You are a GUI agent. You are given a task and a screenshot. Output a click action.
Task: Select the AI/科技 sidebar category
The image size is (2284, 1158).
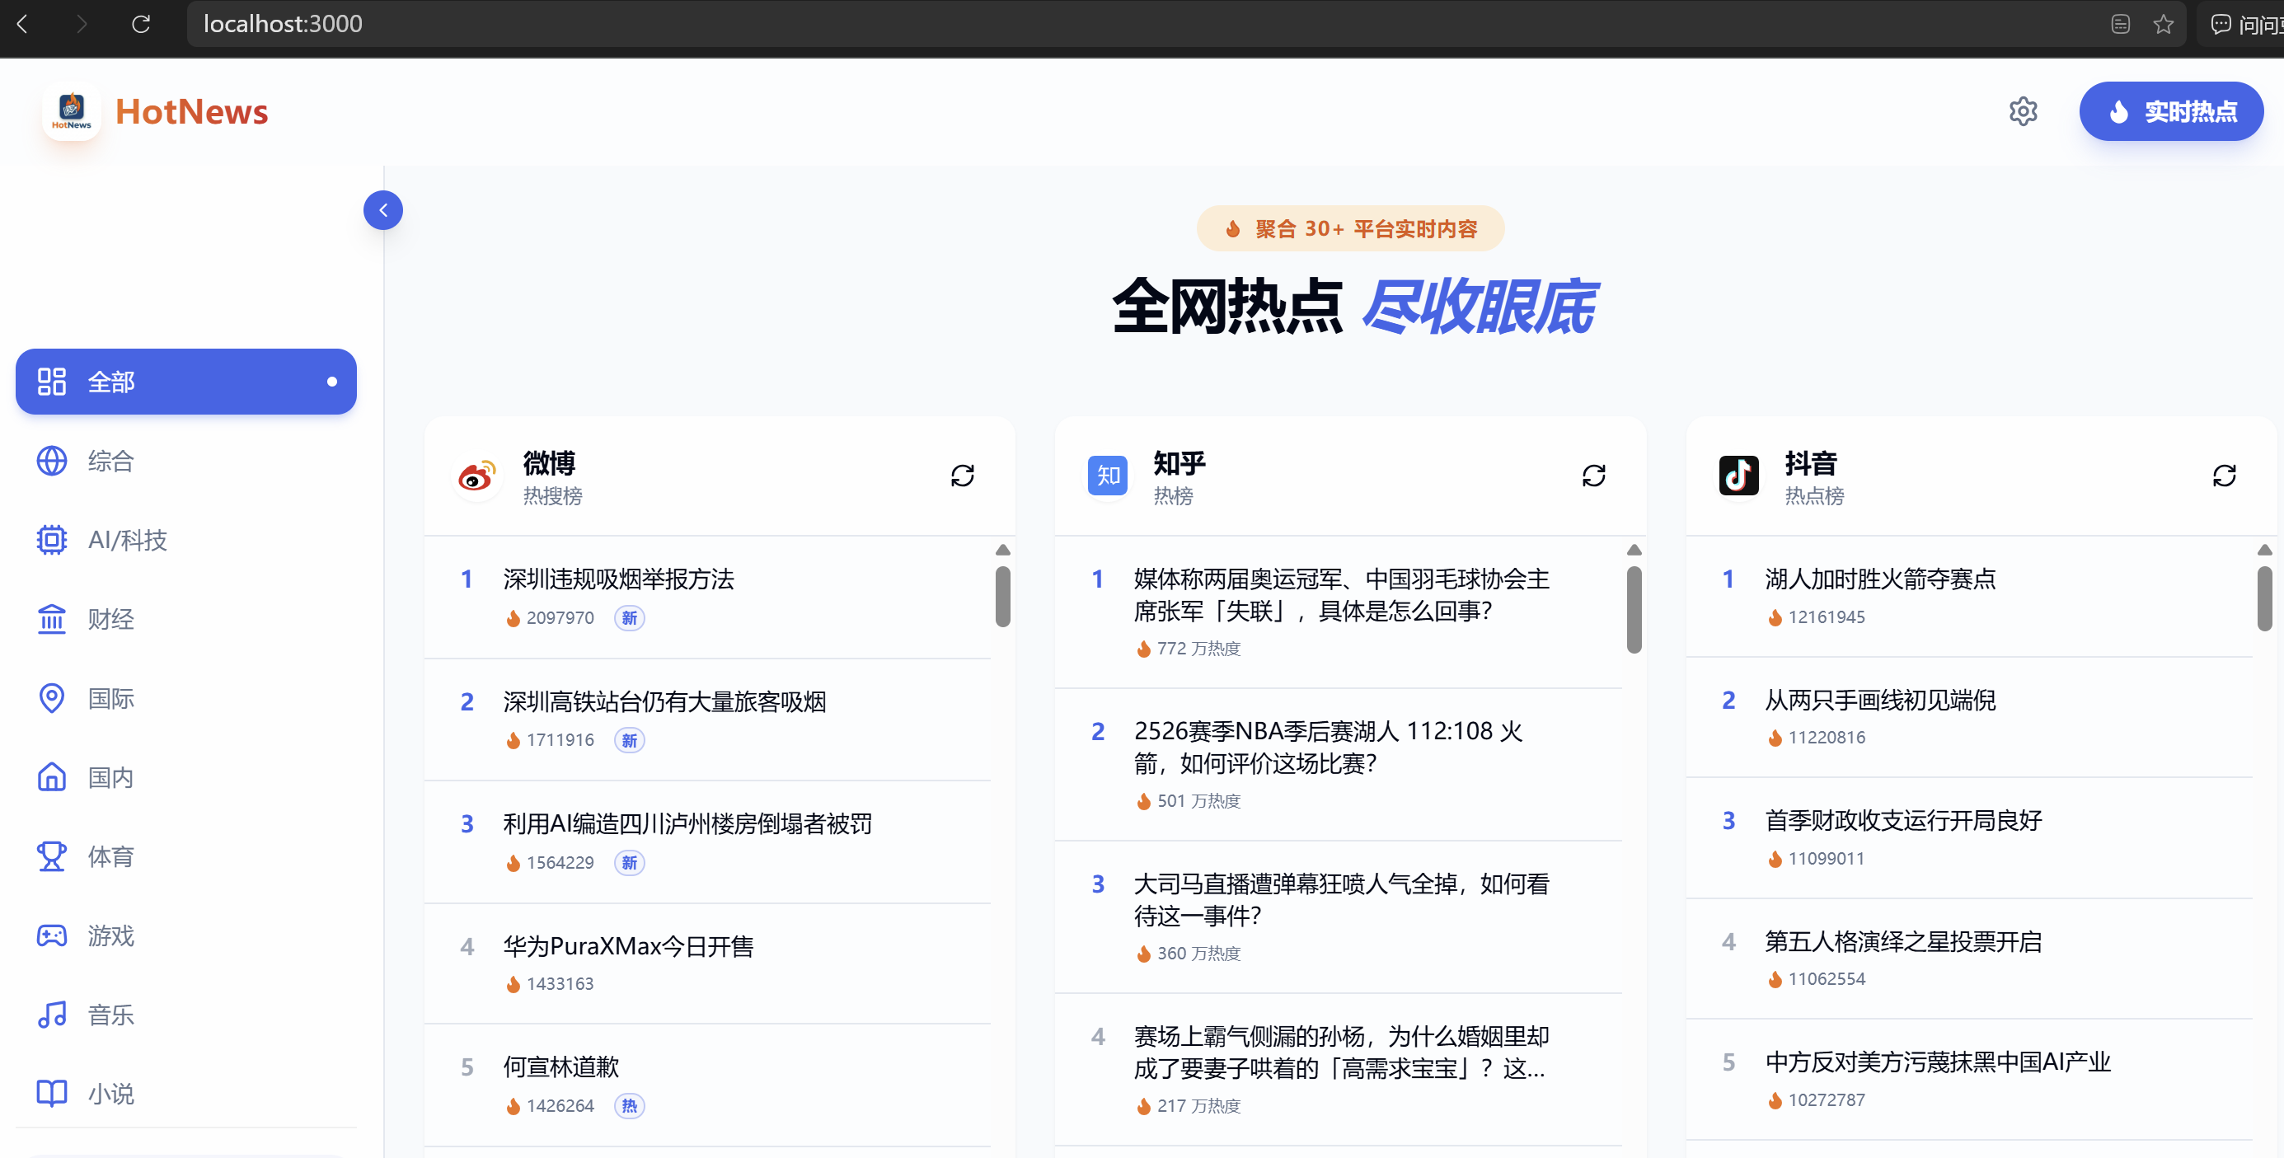[127, 540]
